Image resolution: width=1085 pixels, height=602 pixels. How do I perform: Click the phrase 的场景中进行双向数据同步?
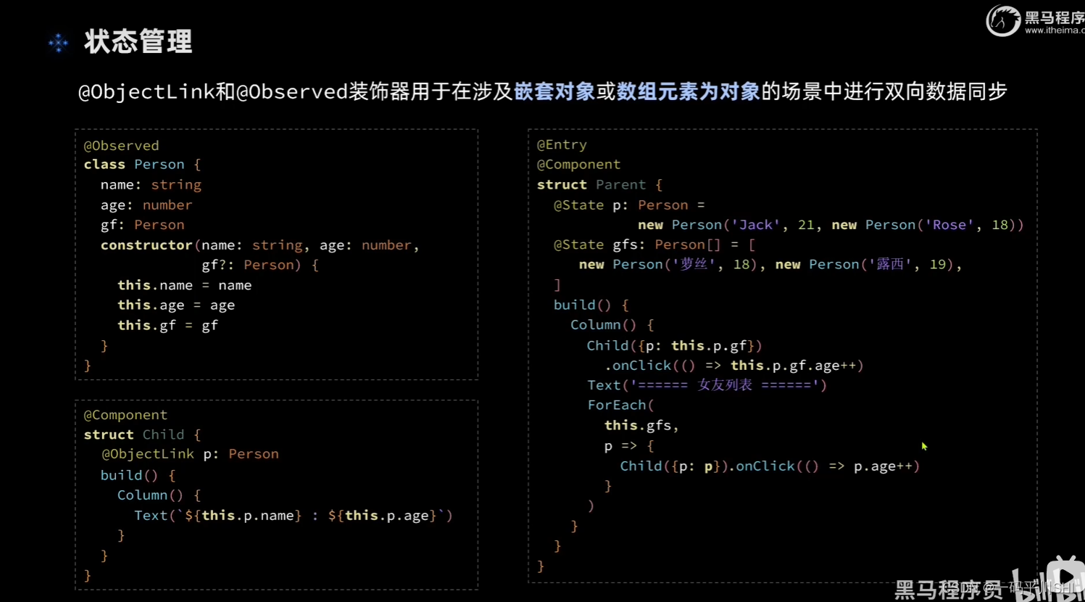(884, 91)
